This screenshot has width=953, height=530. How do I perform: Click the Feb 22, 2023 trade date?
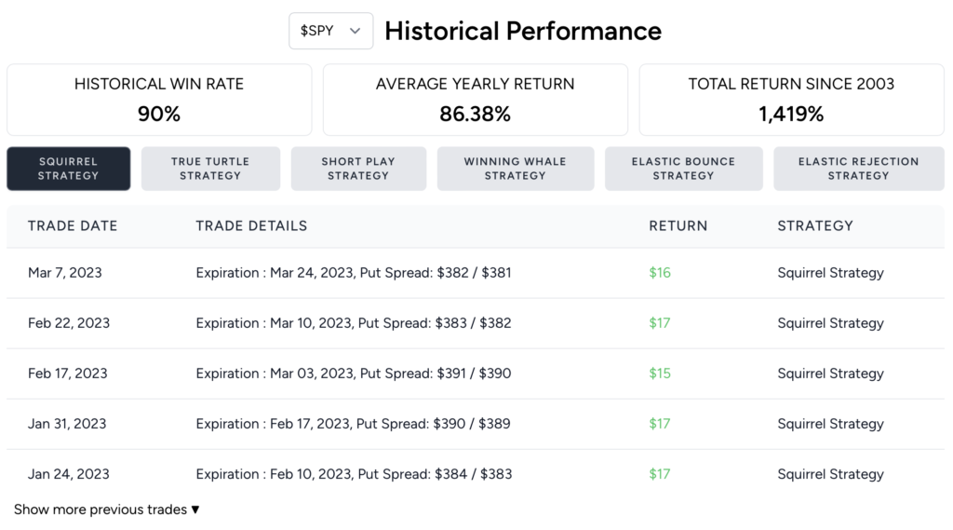click(x=69, y=323)
